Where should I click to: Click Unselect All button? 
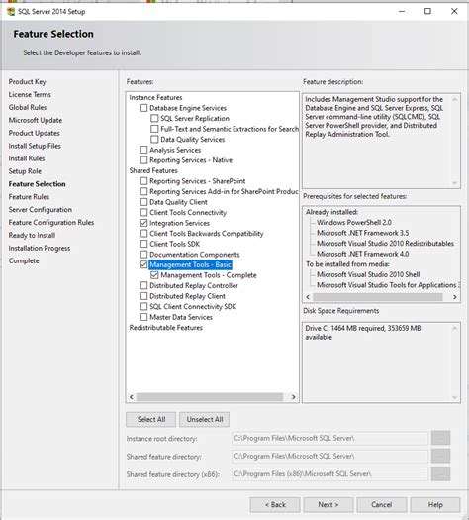pos(205,420)
